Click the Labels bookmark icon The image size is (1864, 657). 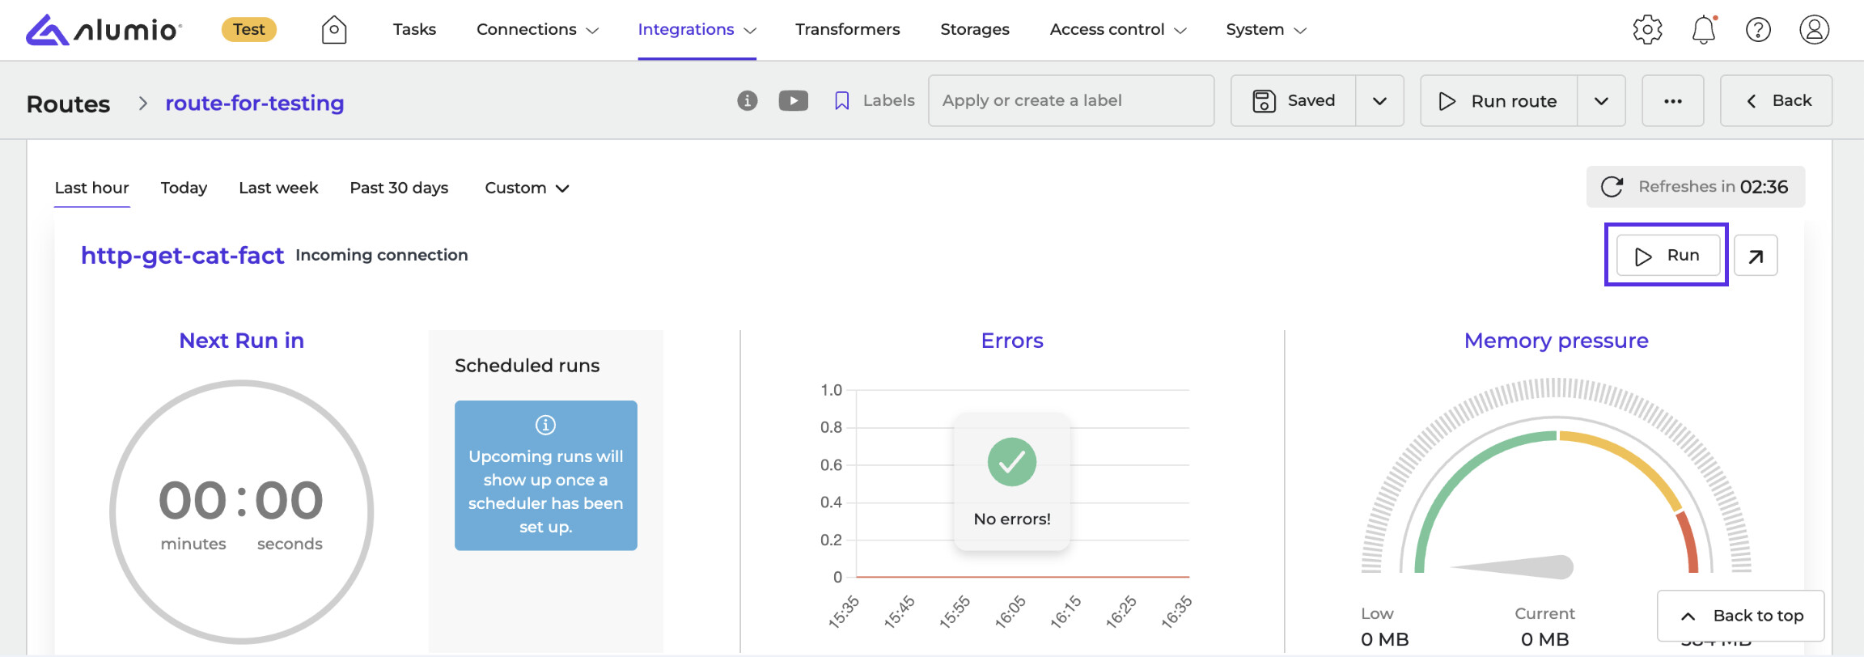(x=842, y=100)
